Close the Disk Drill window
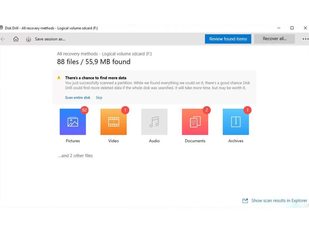 [x=305, y=28]
